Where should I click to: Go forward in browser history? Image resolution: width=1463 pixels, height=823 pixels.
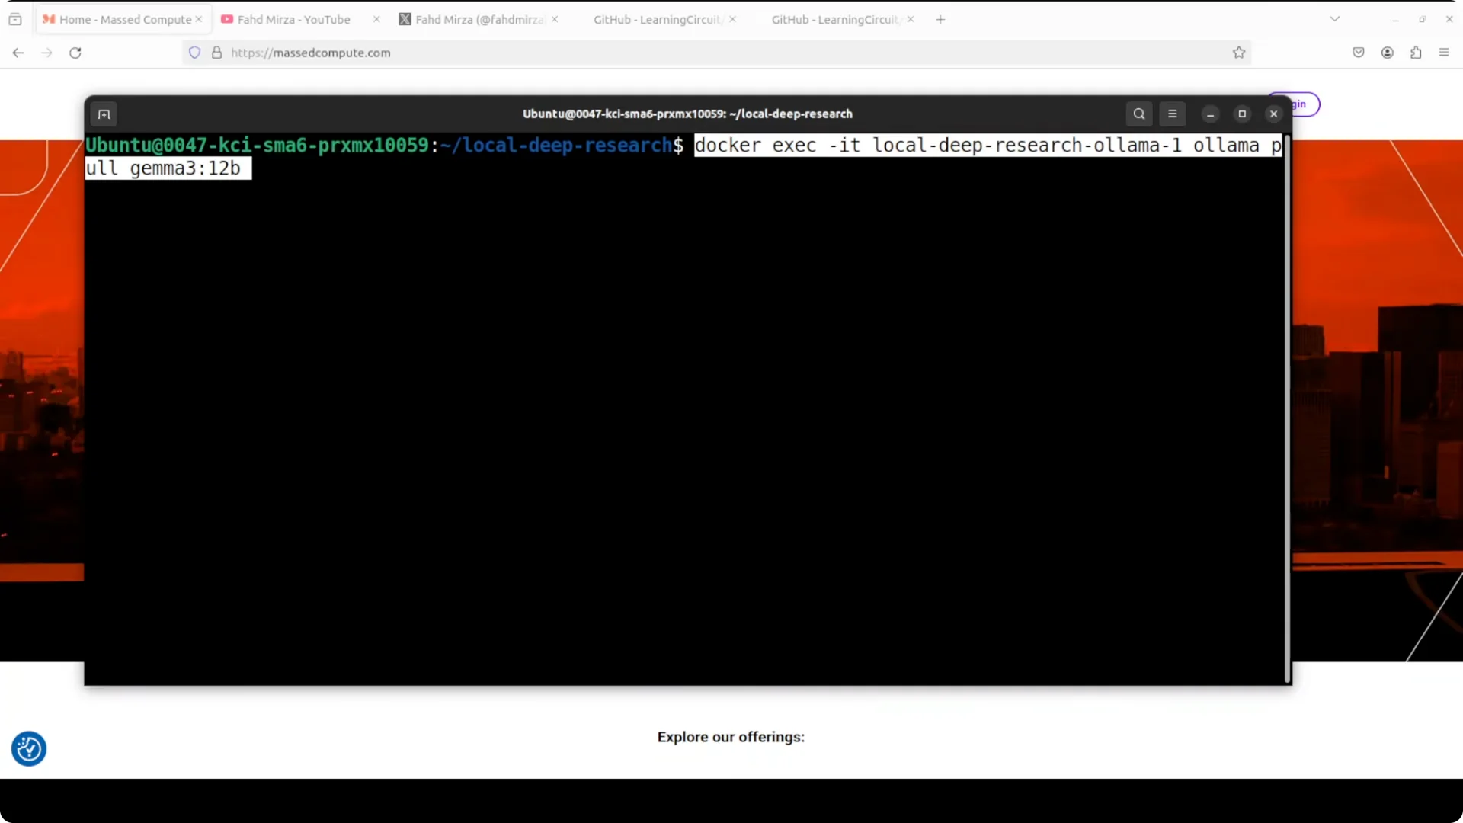[46, 53]
